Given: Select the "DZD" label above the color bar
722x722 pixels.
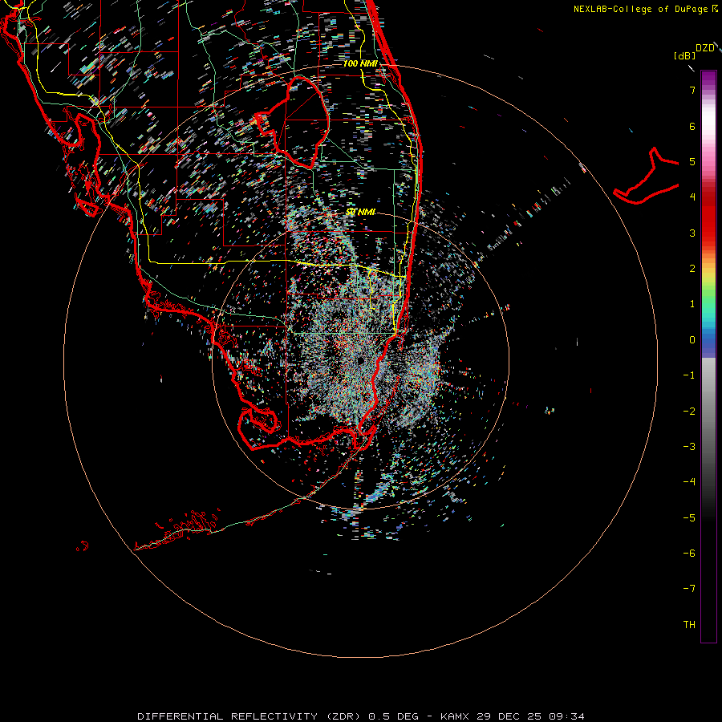Looking at the screenshot, I should 705,48.
